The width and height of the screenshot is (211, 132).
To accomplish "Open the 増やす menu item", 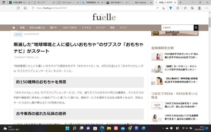I will pyautogui.click(x=53, y=28).
